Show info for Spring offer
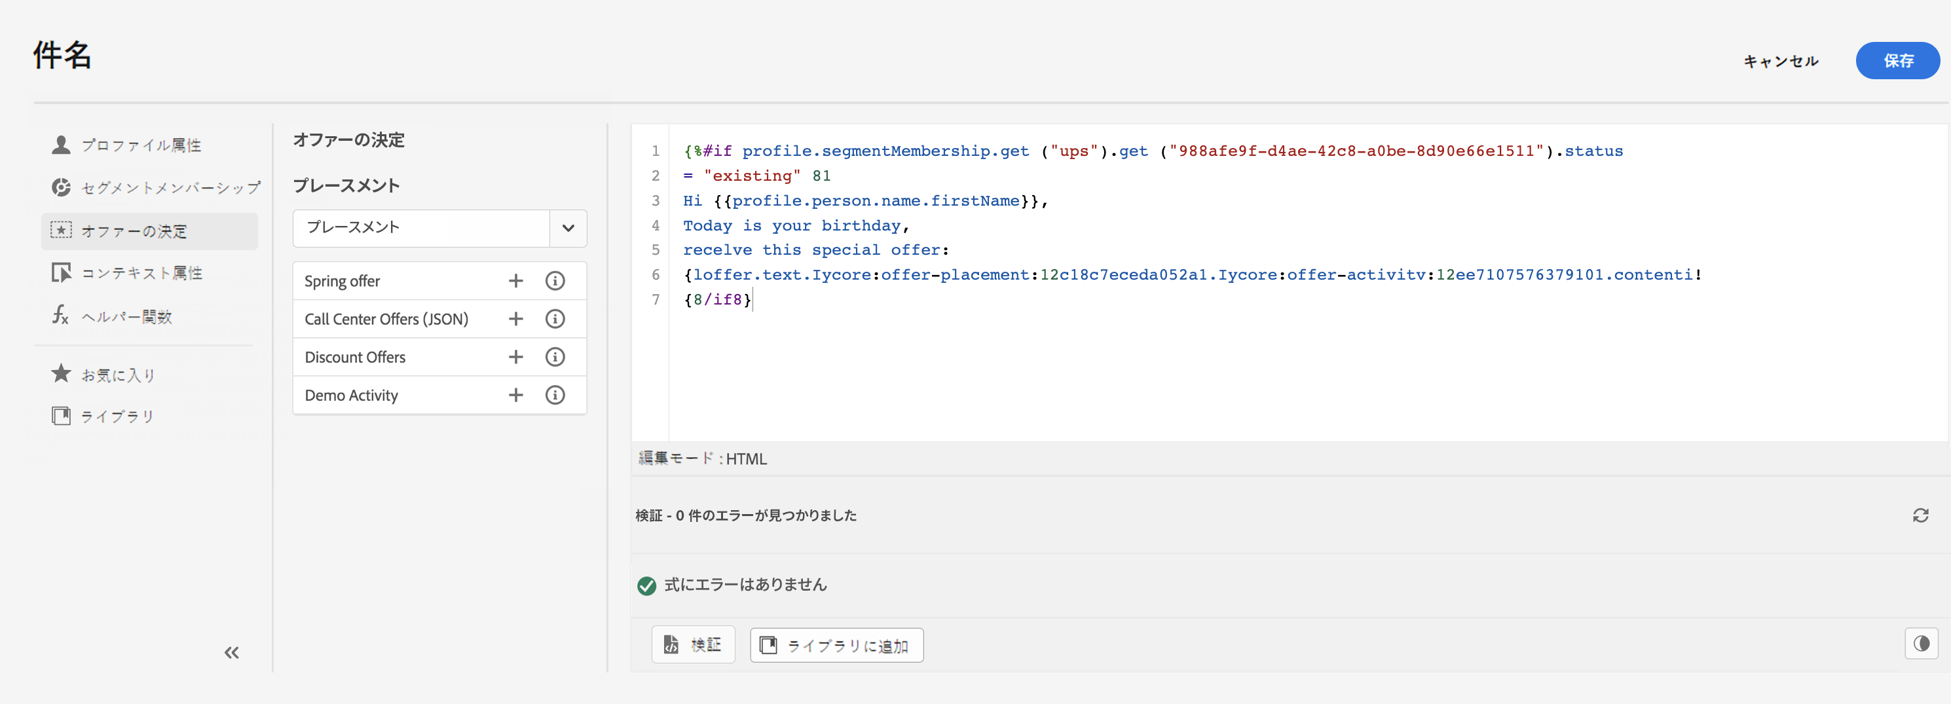 555,281
